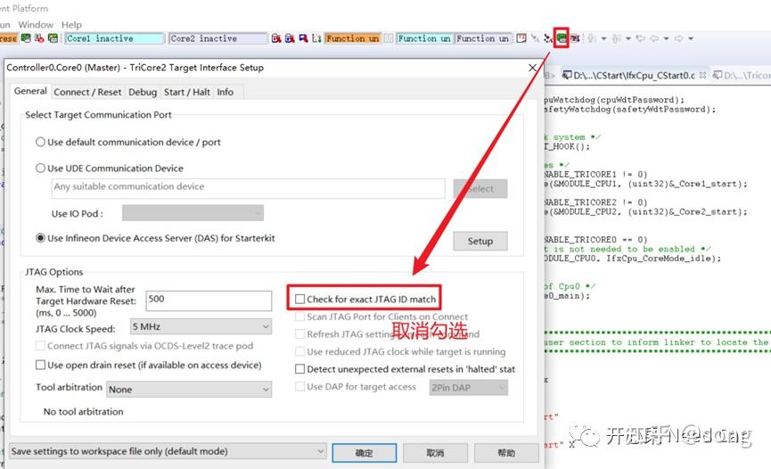
Task: Click the red-boxed target interface setup icon
Action: point(562,37)
